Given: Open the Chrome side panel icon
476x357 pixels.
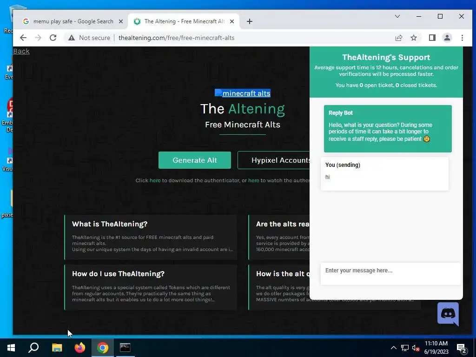Looking at the screenshot, I should point(432,38).
